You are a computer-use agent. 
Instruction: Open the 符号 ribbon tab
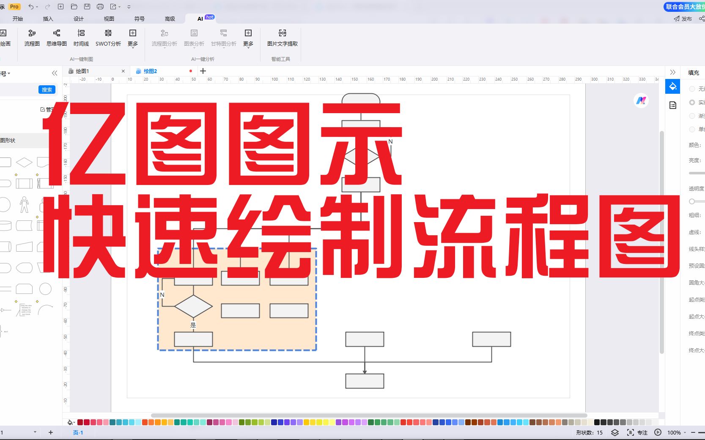(x=140, y=19)
